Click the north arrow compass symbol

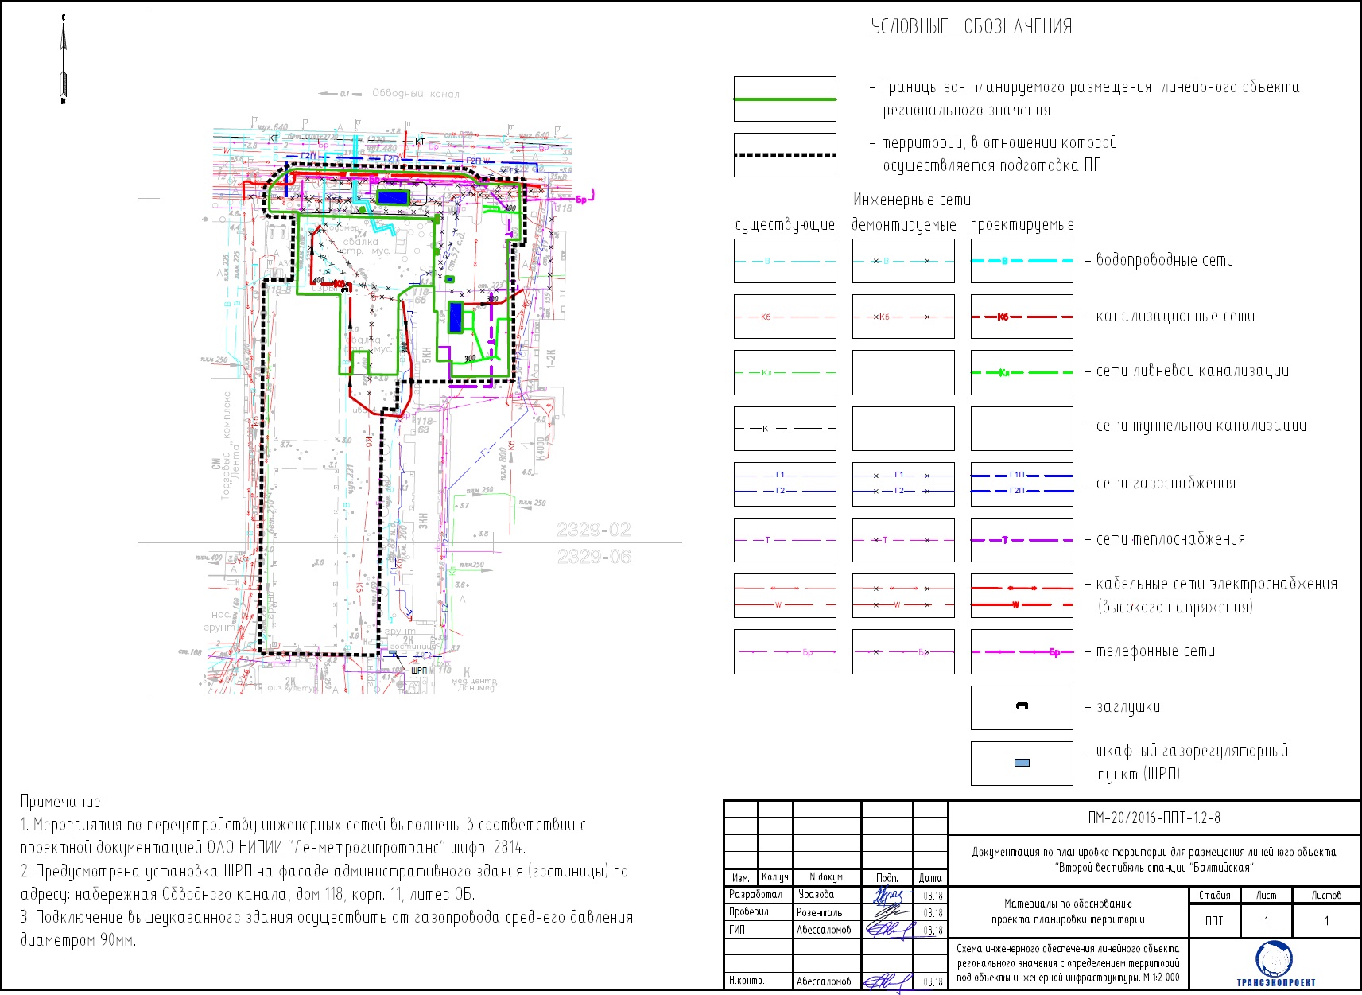tap(64, 60)
